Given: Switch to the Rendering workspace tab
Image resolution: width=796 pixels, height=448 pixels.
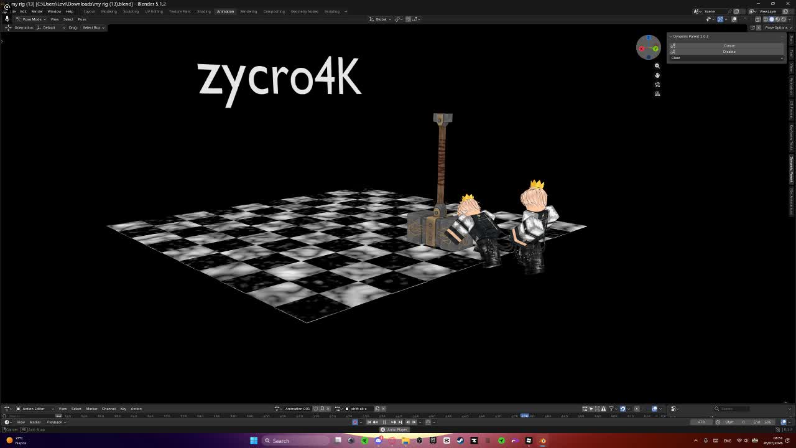Looking at the screenshot, I should point(248,11).
